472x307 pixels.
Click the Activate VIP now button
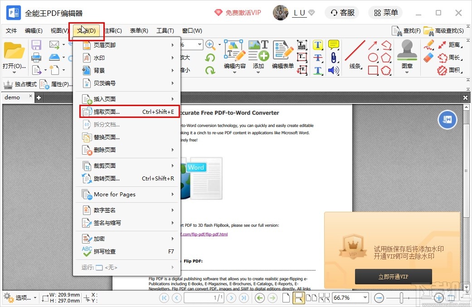(394, 277)
